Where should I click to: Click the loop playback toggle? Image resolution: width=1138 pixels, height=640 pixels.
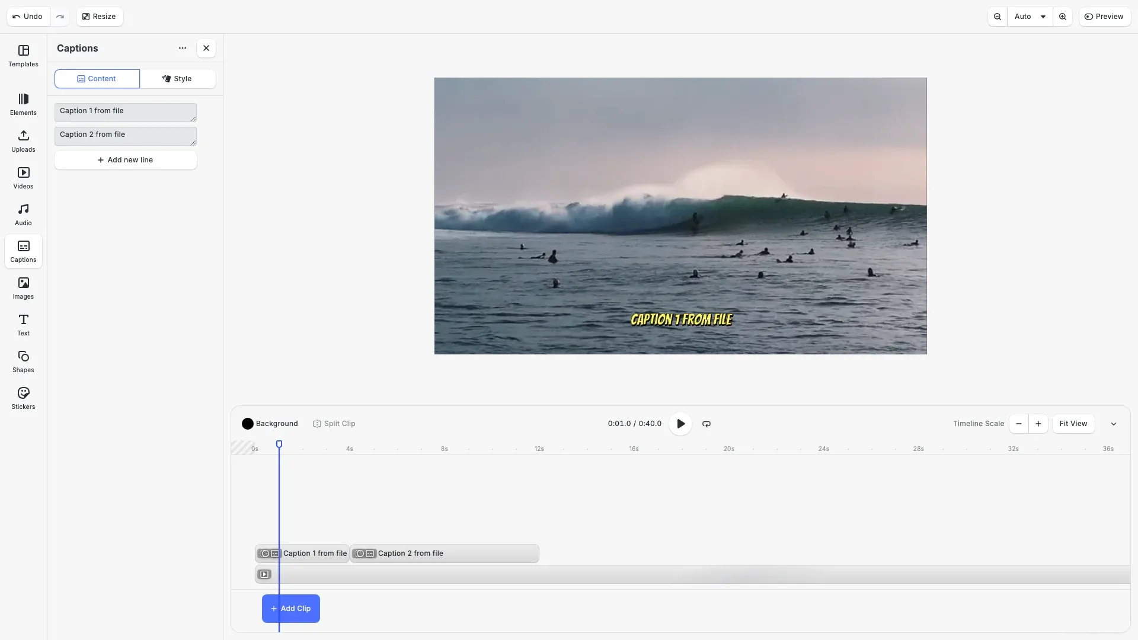(x=706, y=423)
